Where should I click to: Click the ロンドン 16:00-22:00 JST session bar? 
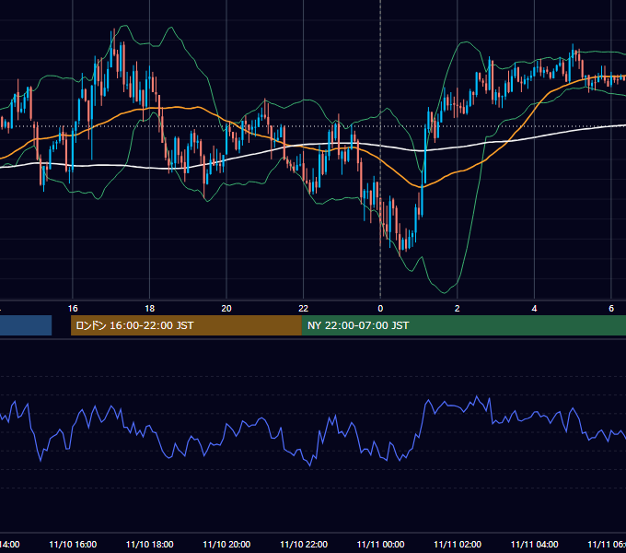tap(186, 325)
